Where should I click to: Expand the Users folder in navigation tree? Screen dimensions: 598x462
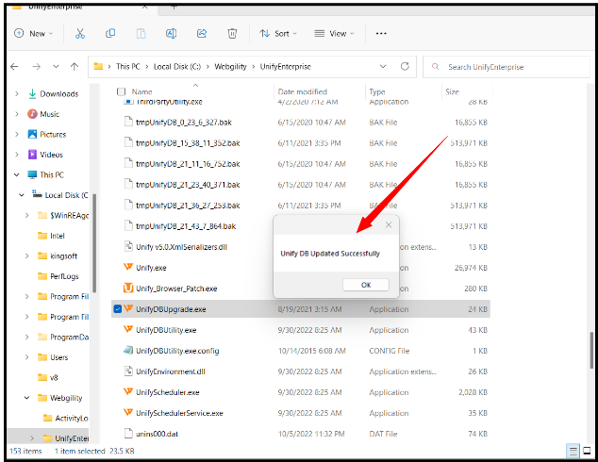point(26,357)
